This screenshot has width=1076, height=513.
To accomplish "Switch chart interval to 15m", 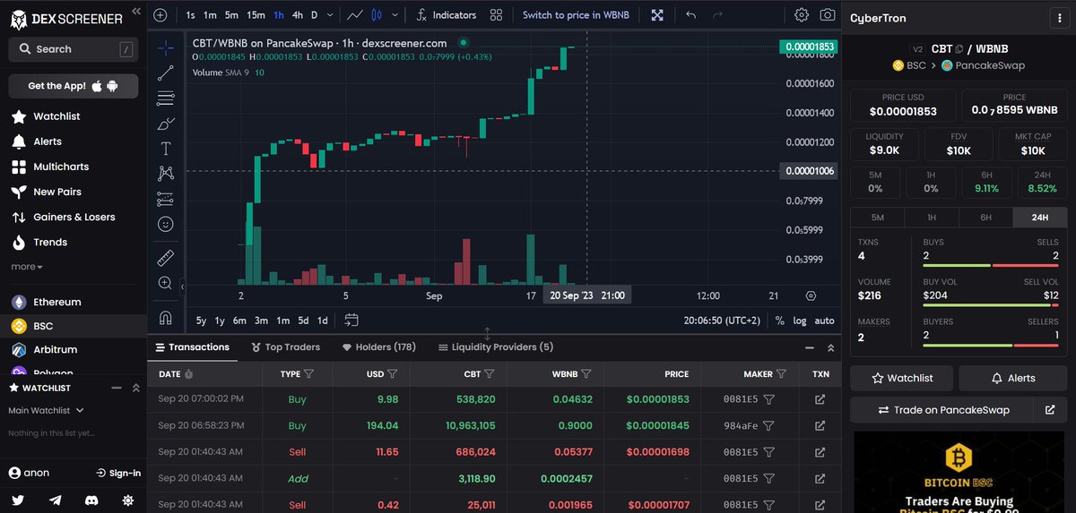I will [256, 15].
